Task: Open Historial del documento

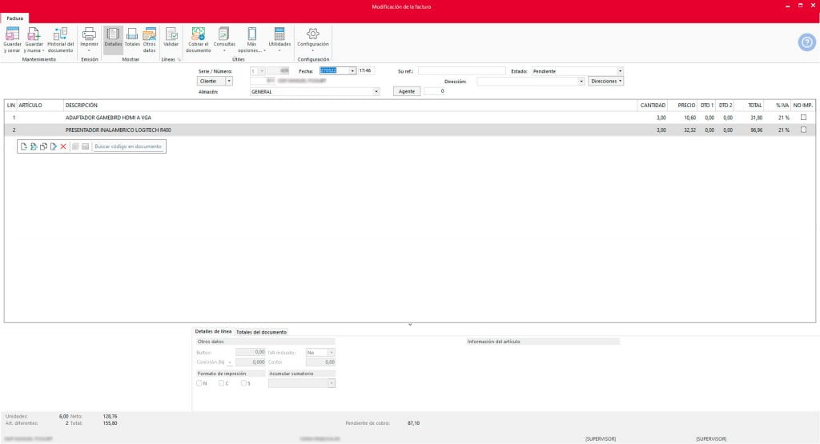Action: [x=61, y=34]
